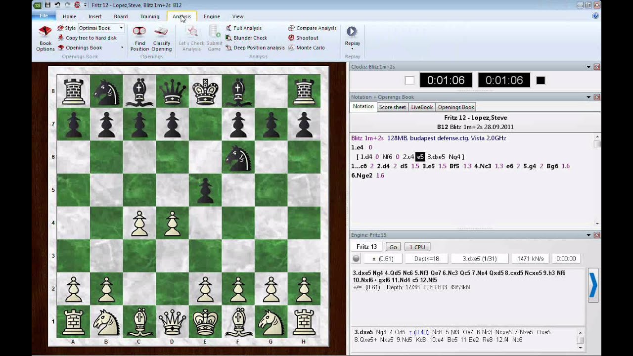The image size is (633, 356).
Task: Select move 6.Nge2 in notation
Action: click(363, 176)
